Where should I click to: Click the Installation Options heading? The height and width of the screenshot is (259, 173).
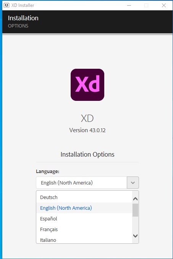click(87, 155)
